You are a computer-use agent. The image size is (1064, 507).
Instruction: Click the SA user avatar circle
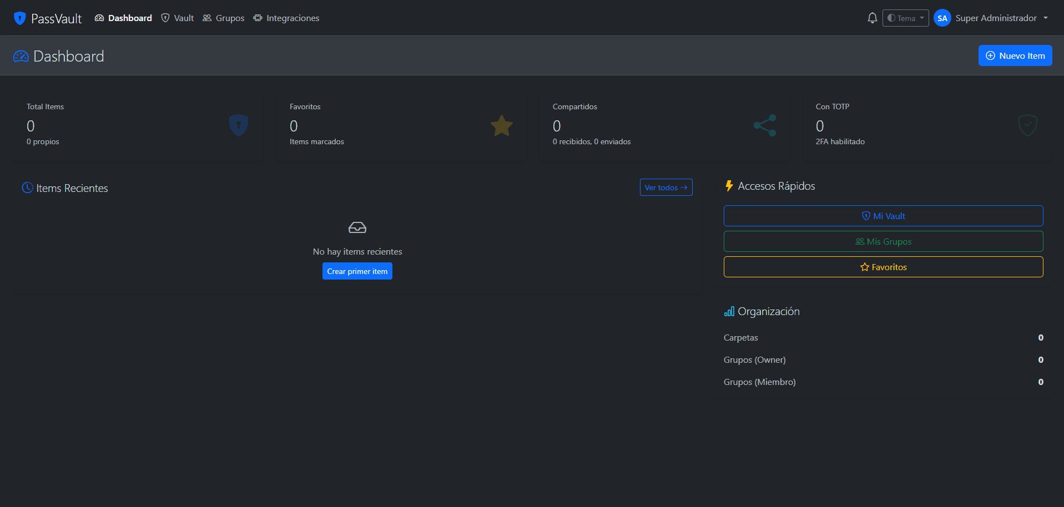pyautogui.click(x=942, y=18)
